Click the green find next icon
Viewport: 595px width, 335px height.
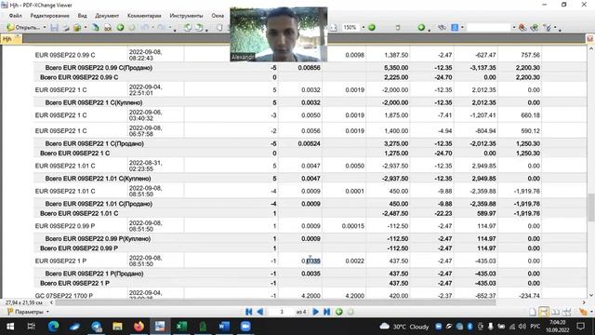click(x=535, y=27)
